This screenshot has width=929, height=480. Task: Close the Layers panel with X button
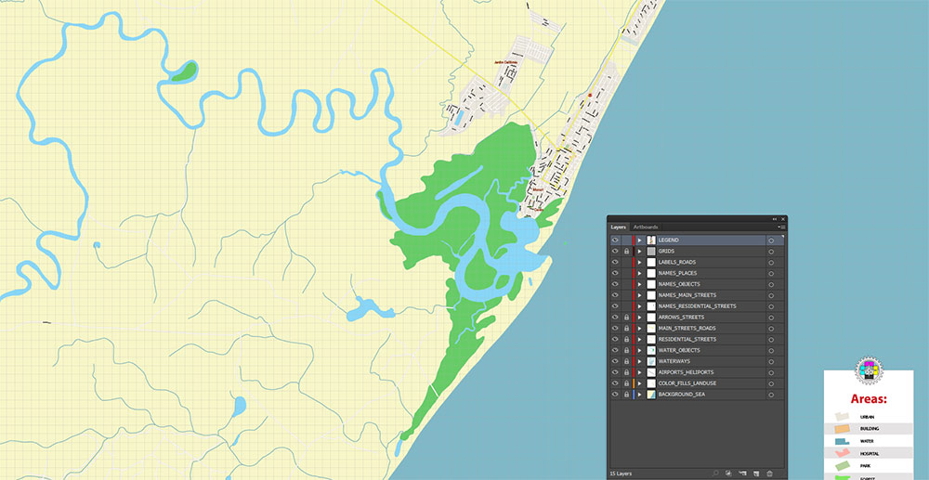[x=782, y=219]
